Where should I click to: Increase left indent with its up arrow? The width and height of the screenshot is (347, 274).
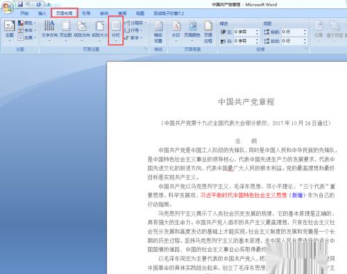257,30
